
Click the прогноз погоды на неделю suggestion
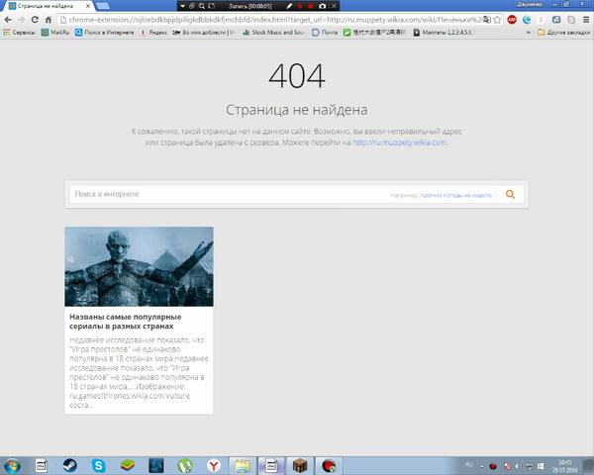[455, 196]
